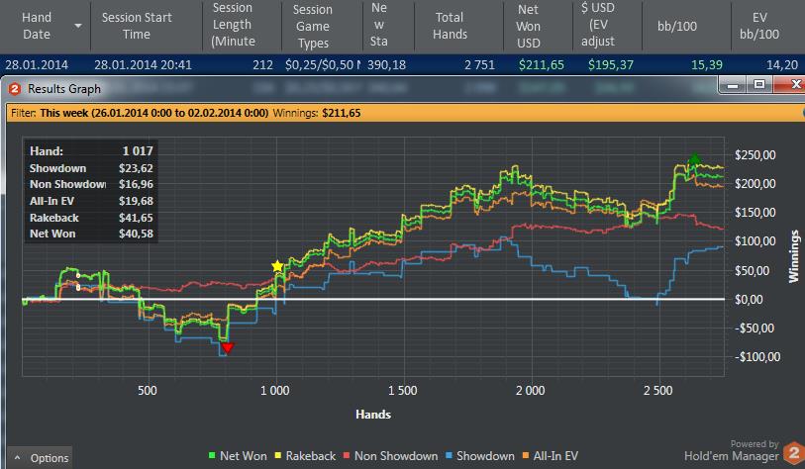Viewport: 805px width, 469px height.
Task: Expand the Options panel
Action: [x=41, y=458]
